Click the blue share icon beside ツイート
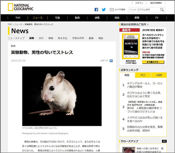This screenshot has height=153, width=175. click(x=111, y=61)
